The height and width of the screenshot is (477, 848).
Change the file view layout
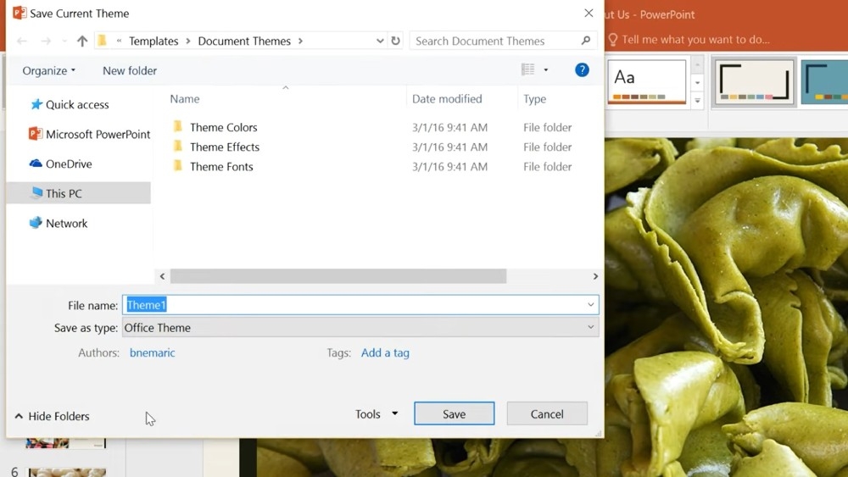click(x=527, y=69)
